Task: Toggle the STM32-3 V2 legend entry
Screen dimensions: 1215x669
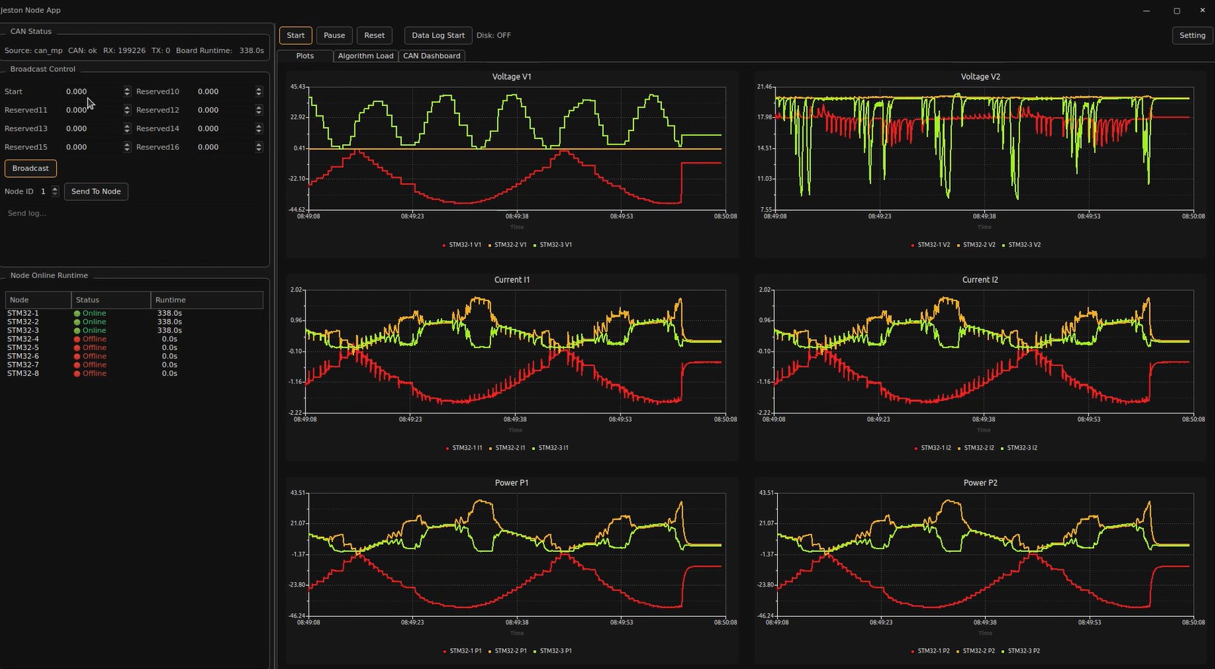Action: point(1022,245)
